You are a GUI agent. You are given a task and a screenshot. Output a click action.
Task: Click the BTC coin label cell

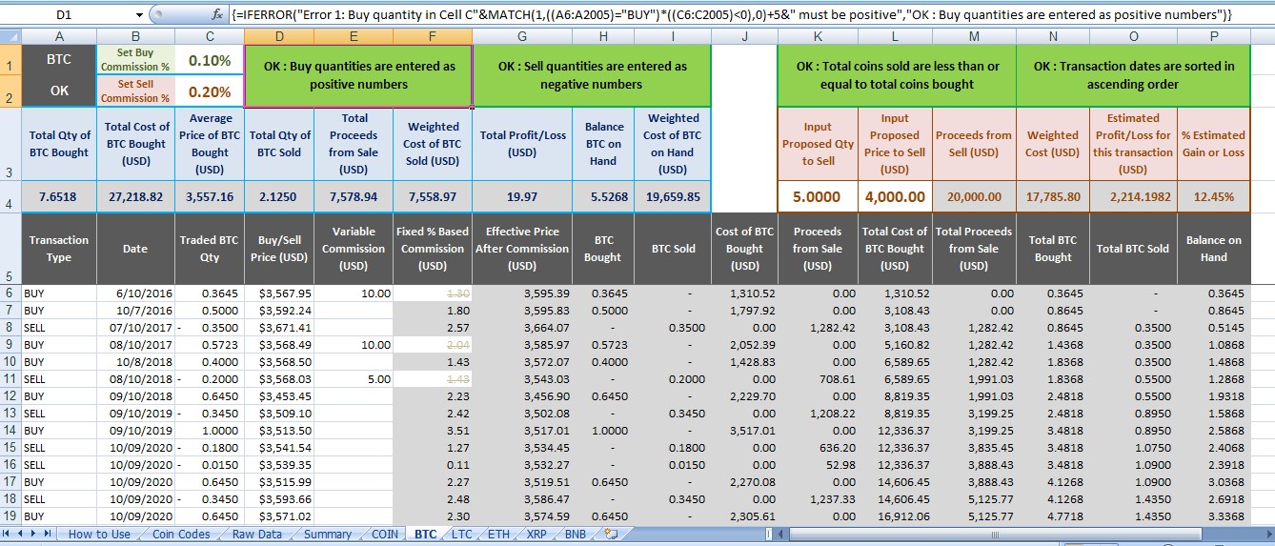59,60
